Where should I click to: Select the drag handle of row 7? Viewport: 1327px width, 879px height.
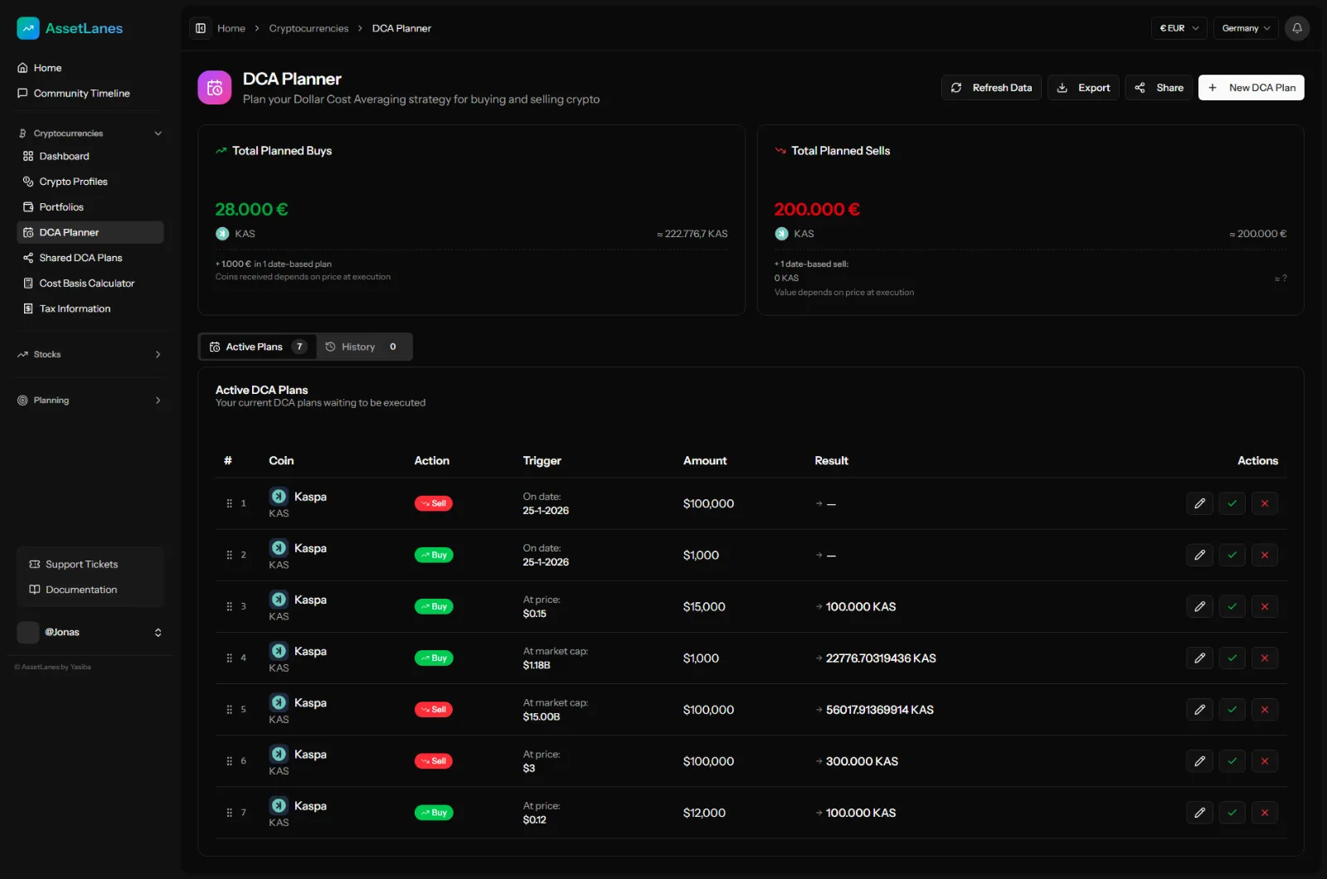(229, 813)
